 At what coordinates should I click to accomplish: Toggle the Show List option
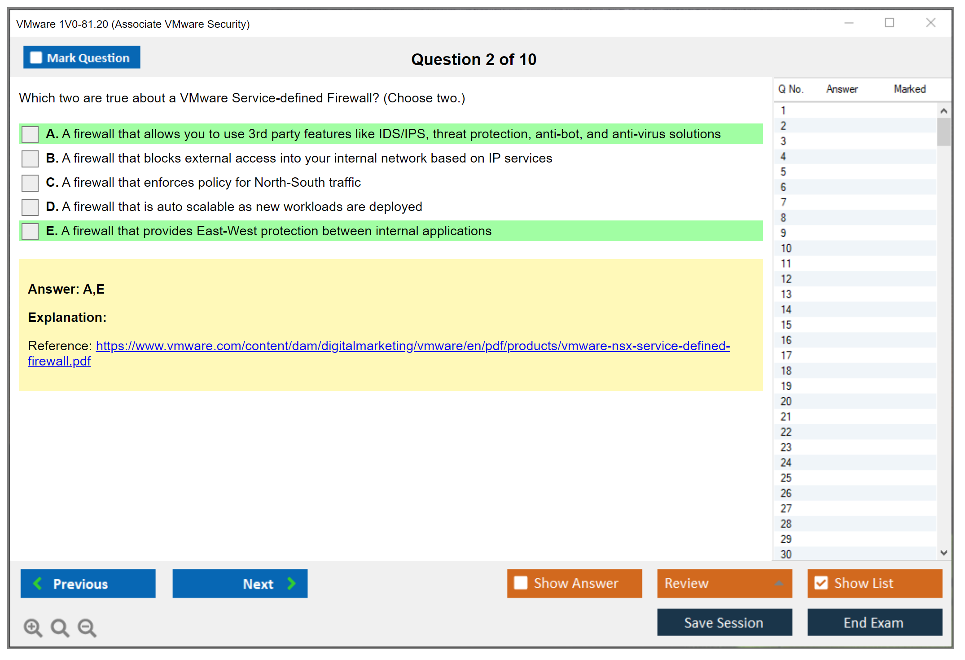point(821,583)
